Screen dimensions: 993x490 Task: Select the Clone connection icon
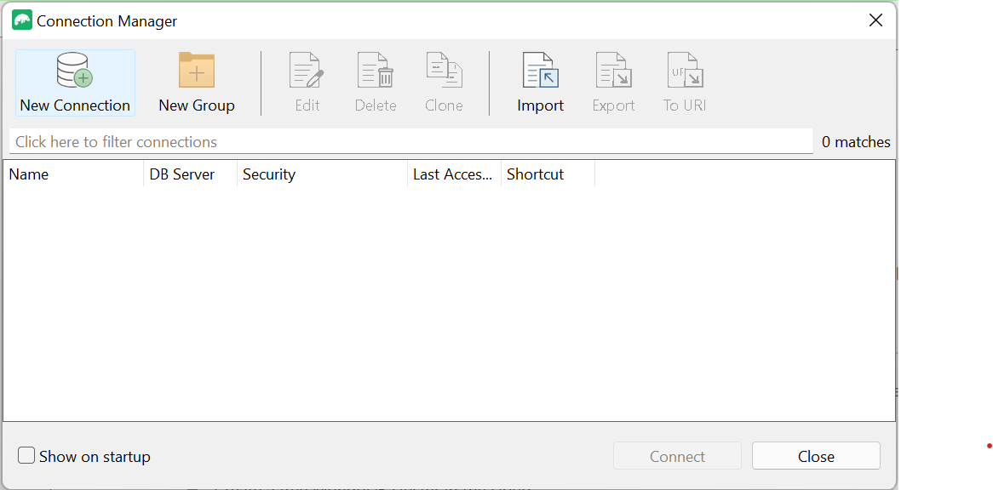coord(444,83)
